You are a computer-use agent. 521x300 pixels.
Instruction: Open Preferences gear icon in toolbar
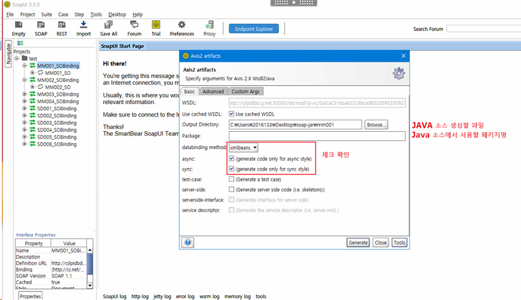click(182, 25)
